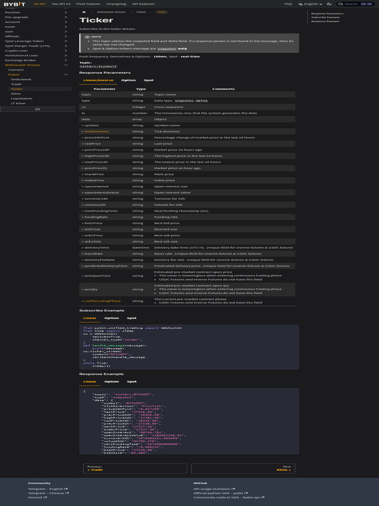Click the search magnifier icon
Viewport: 379px width, 506px height.
click(x=341, y=4)
